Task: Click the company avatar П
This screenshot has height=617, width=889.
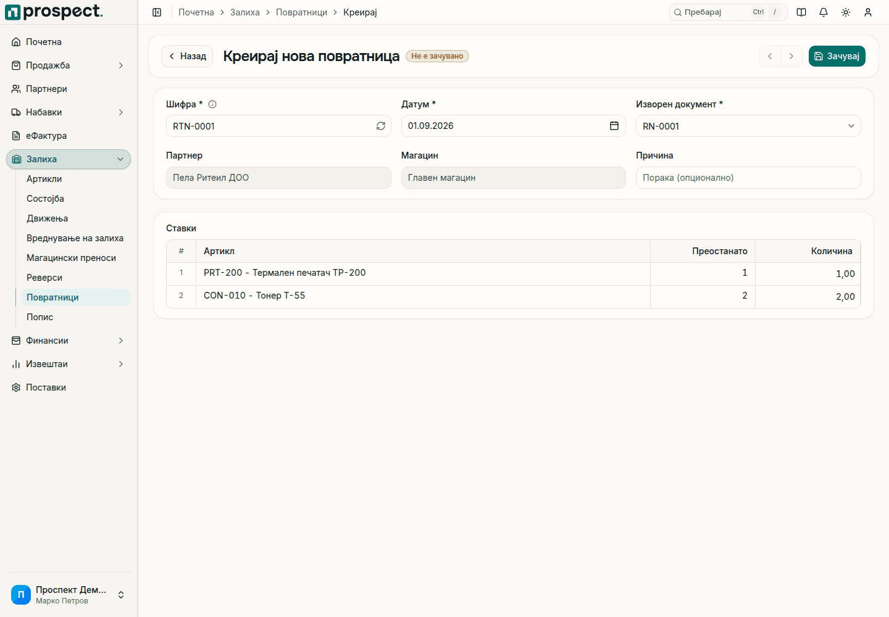Action: [21, 595]
